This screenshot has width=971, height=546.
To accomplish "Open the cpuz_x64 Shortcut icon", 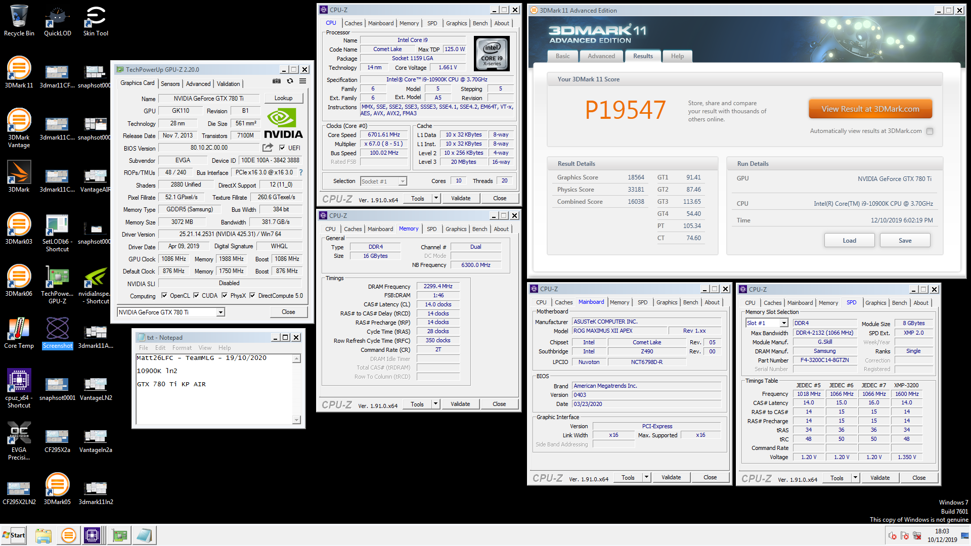I will point(19,388).
